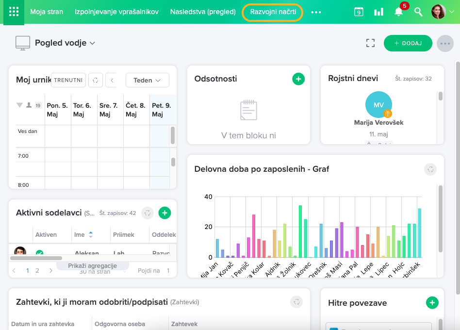Add a new absence in Odsotnosti

tap(298, 79)
